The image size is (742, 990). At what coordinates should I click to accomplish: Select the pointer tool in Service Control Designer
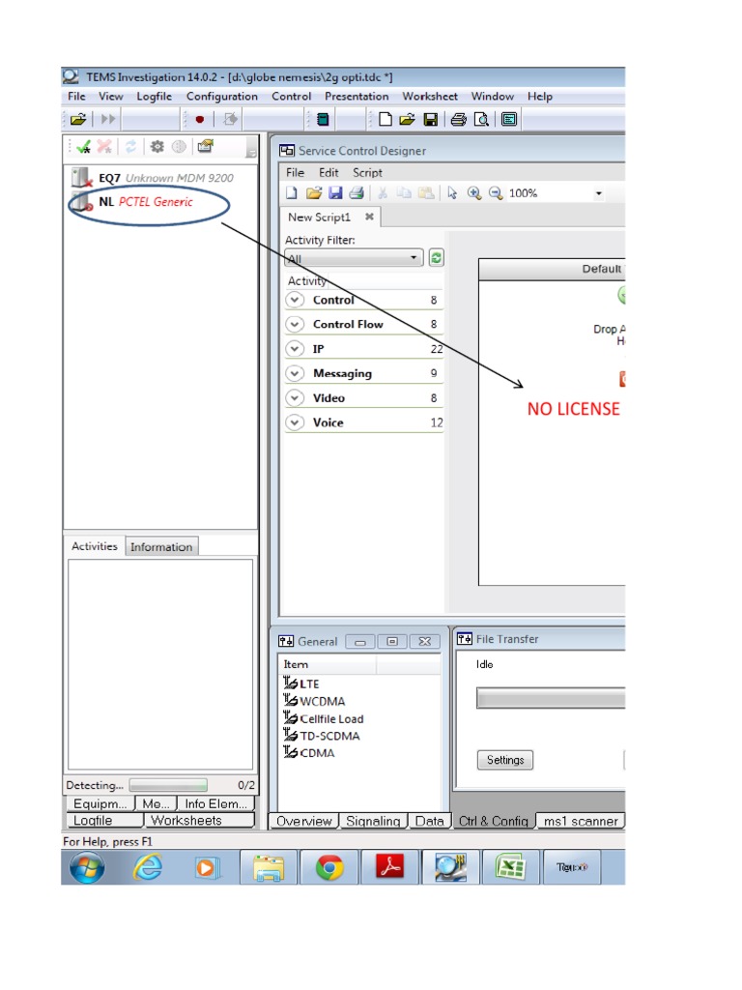(x=452, y=193)
